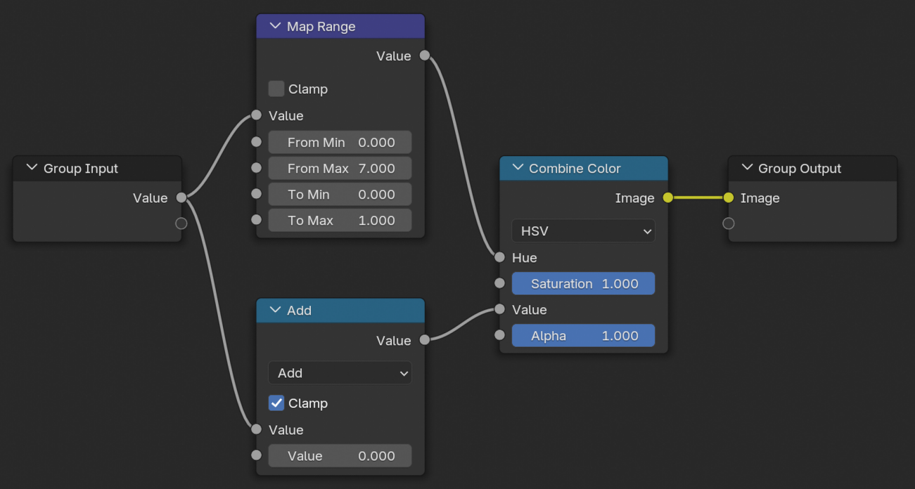Adjust the Saturation slider on Combine Color

pos(583,283)
